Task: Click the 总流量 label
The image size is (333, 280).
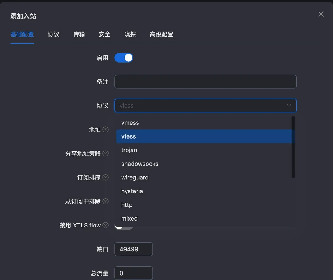Action: click(100, 273)
